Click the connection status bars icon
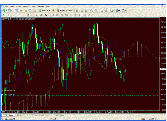This screenshot has width=167, height=121. tap(143, 119)
